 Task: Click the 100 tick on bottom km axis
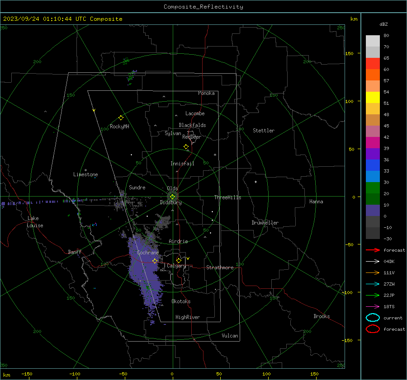pyautogui.click(x=266, y=374)
